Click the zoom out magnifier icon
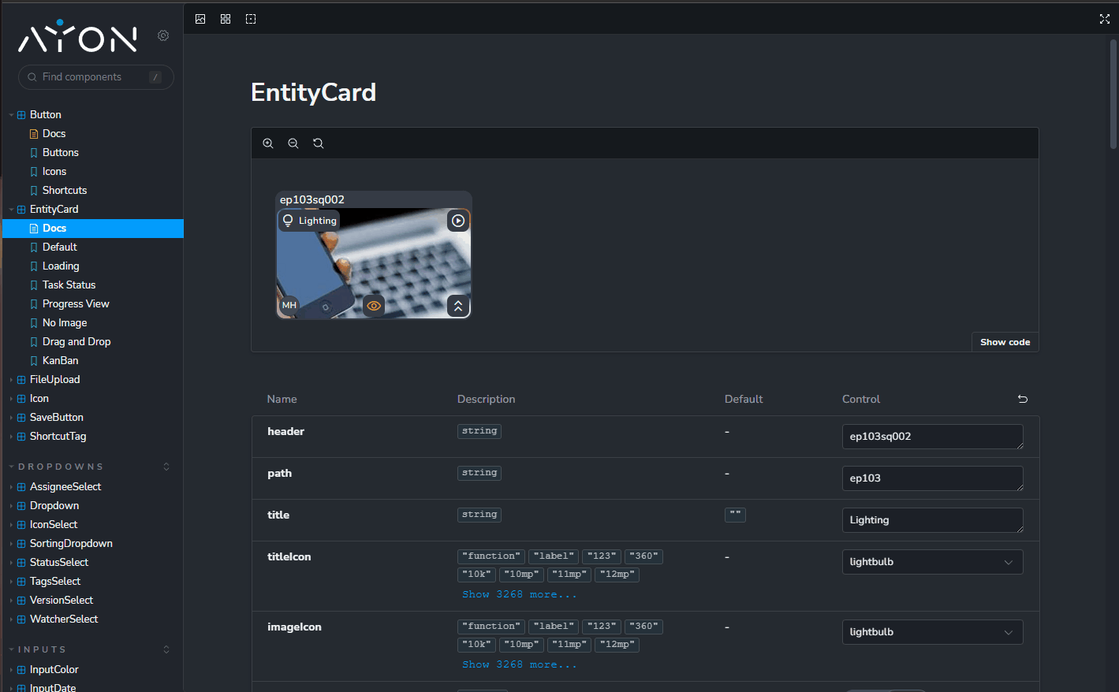This screenshot has width=1119, height=692. click(x=293, y=143)
